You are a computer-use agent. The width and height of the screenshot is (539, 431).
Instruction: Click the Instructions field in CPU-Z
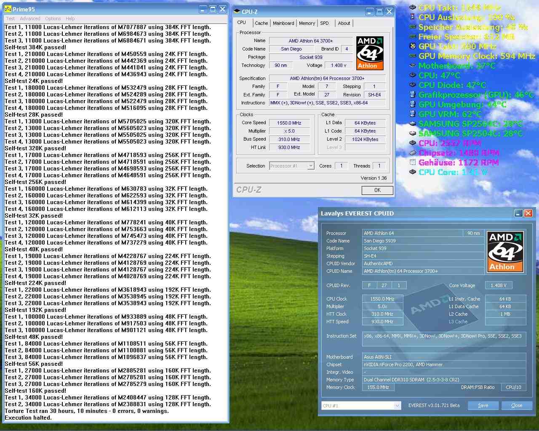click(327, 103)
